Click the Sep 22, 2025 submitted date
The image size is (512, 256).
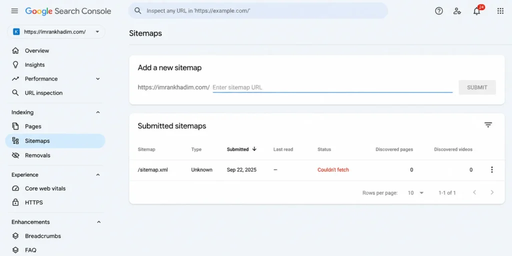(241, 170)
